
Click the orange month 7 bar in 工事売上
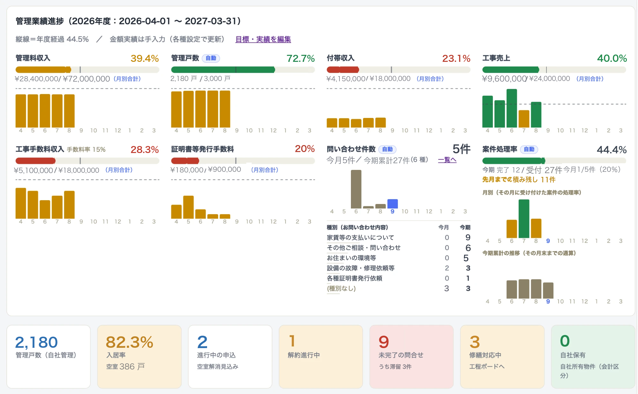[x=524, y=119]
